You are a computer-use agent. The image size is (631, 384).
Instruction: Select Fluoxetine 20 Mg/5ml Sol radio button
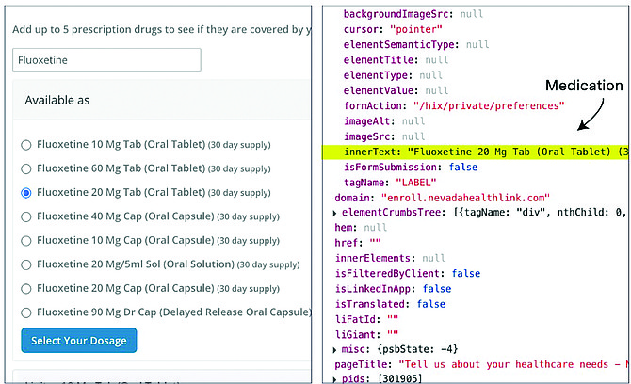(x=26, y=264)
